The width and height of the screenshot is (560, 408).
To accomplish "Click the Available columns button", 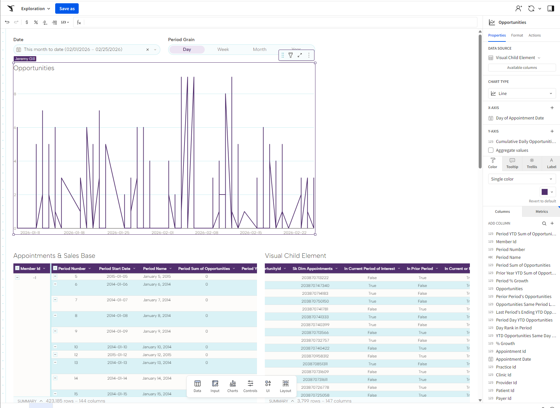I will pyautogui.click(x=522, y=68).
